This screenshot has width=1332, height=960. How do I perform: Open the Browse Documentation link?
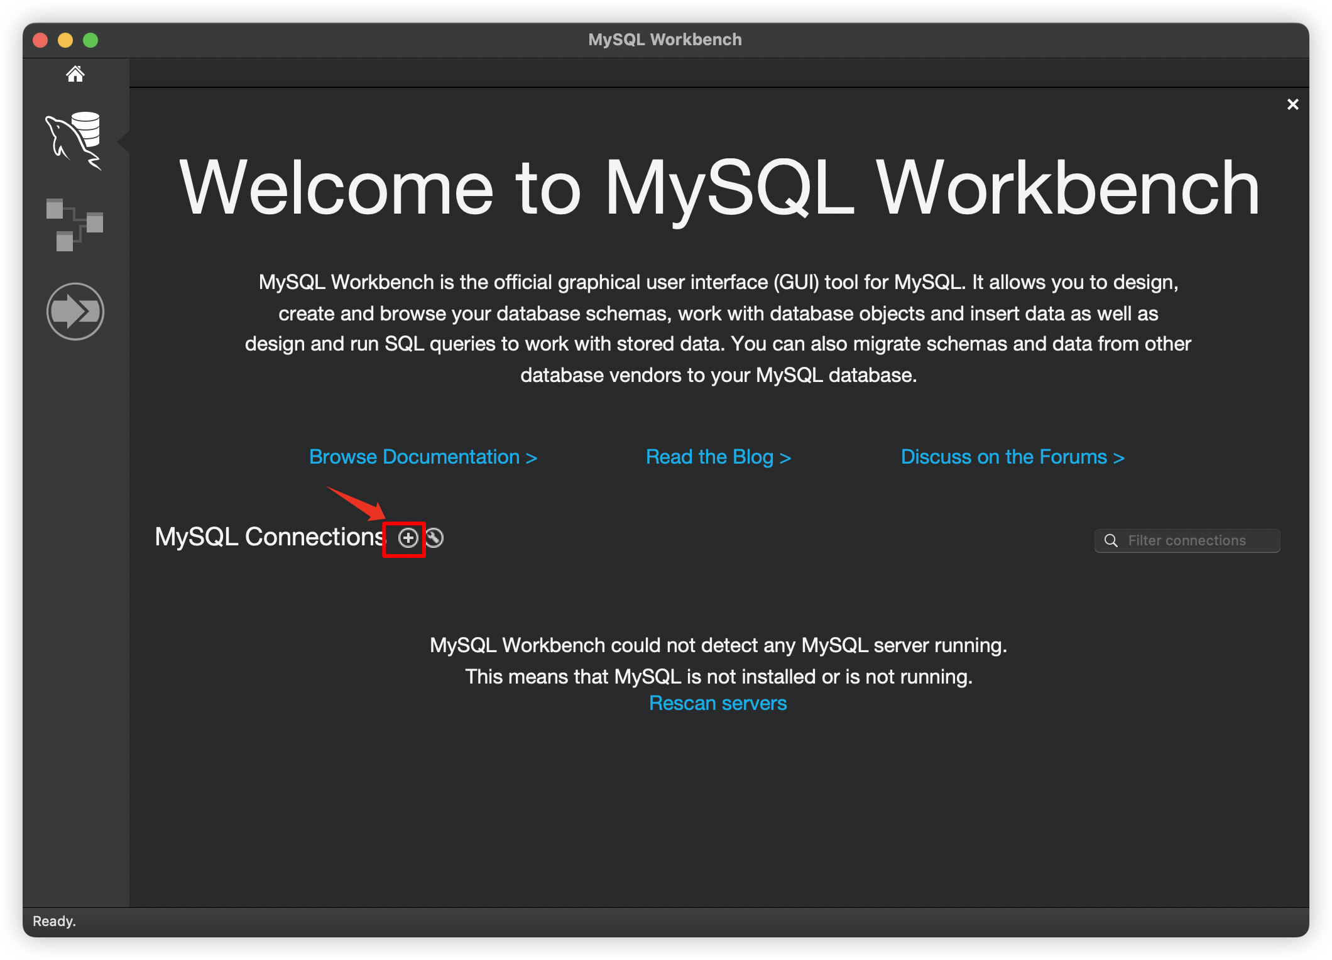423,457
